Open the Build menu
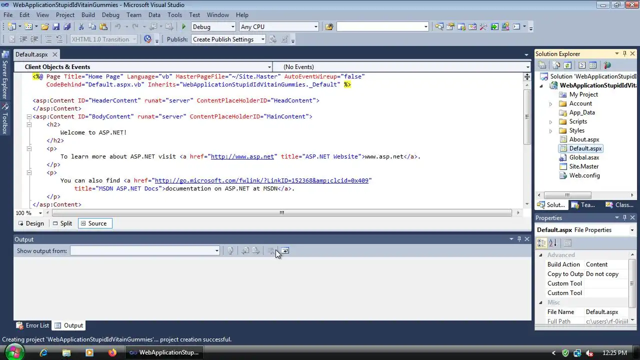The height and width of the screenshot is (360, 640). tap(88, 15)
